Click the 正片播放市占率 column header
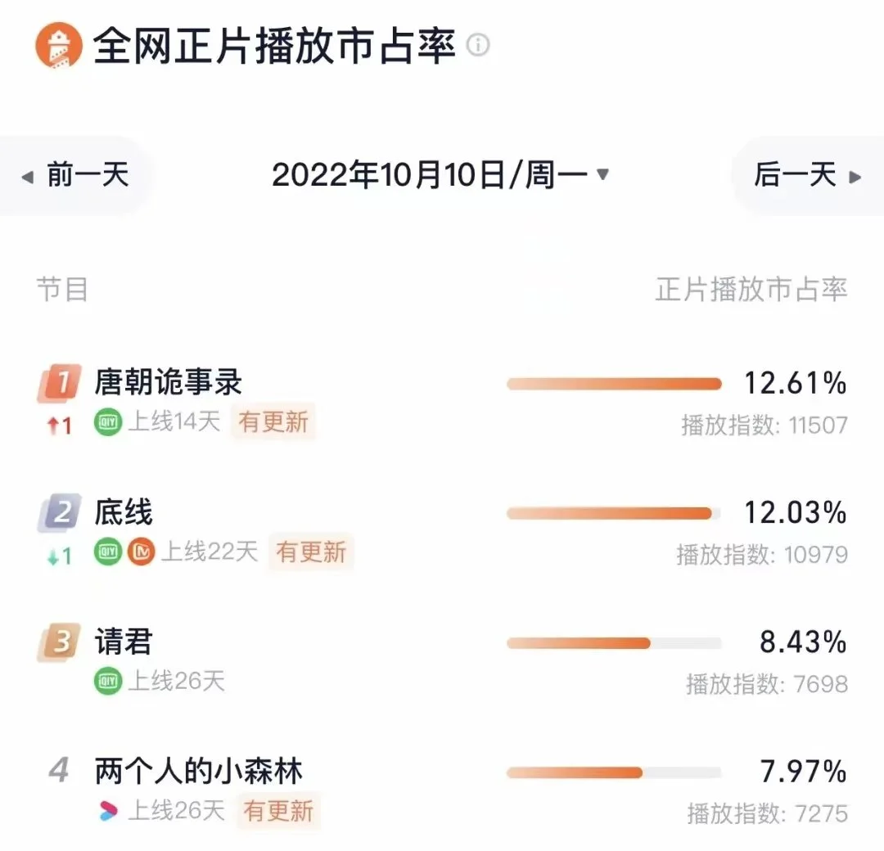Screen dimensions: 884x851 click(x=751, y=290)
